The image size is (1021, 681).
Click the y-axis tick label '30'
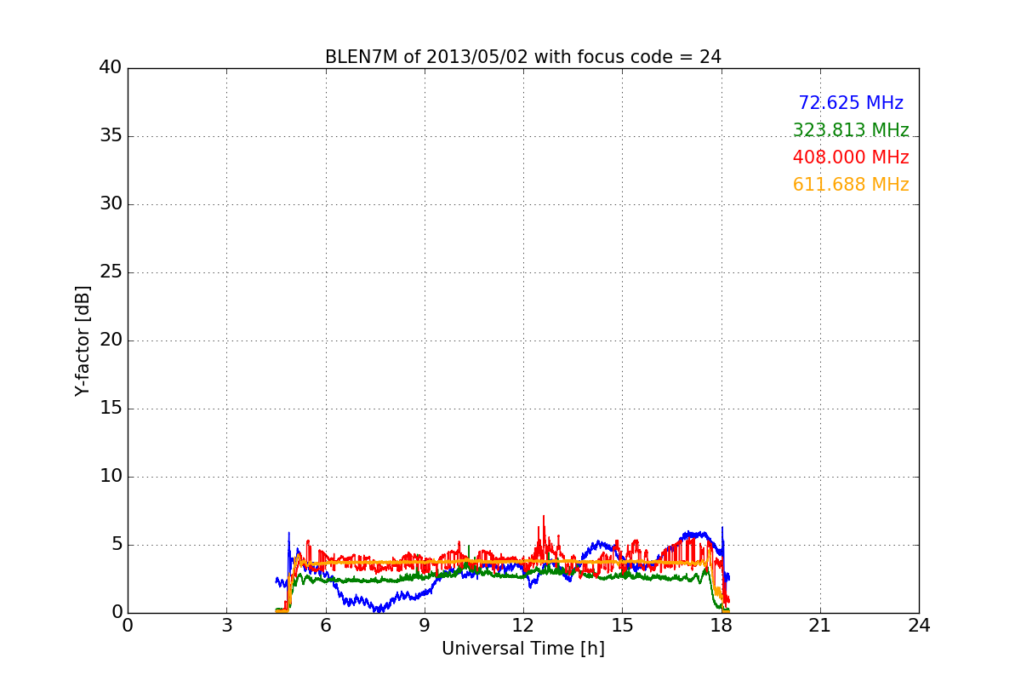tap(111, 204)
